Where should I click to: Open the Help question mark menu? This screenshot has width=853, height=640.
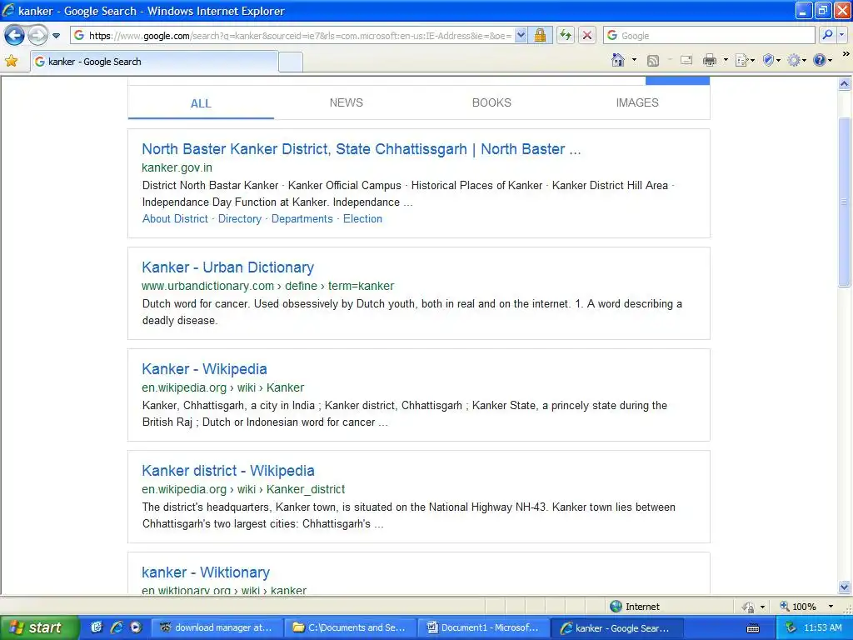click(x=822, y=60)
